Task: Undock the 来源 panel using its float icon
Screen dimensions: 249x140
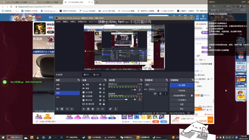Action: coord(105,80)
